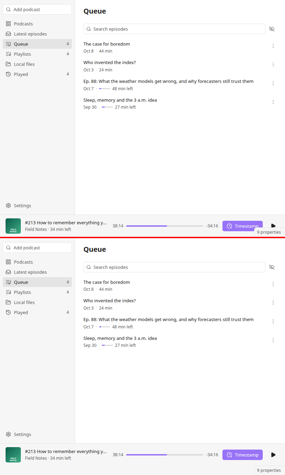
Task: Click the Timestamp button in the lower player
Action: click(243, 455)
